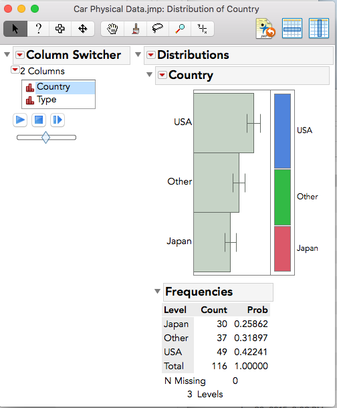The width and height of the screenshot is (337, 408).
Task: Open the Distributions red triangle menu
Action: click(151, 55)
